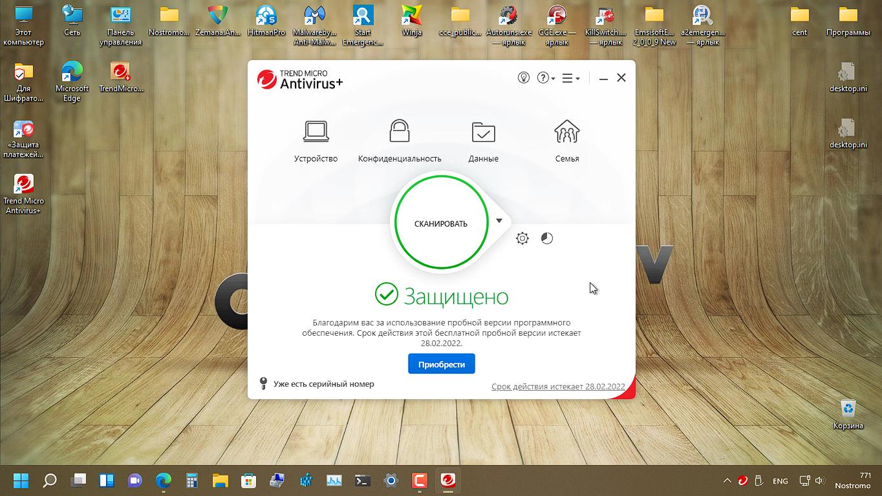This screenshot has height=496, width=882.
Task: Select the EmsisoftE... folder on desktop
Action: click(x=654, y=26)
